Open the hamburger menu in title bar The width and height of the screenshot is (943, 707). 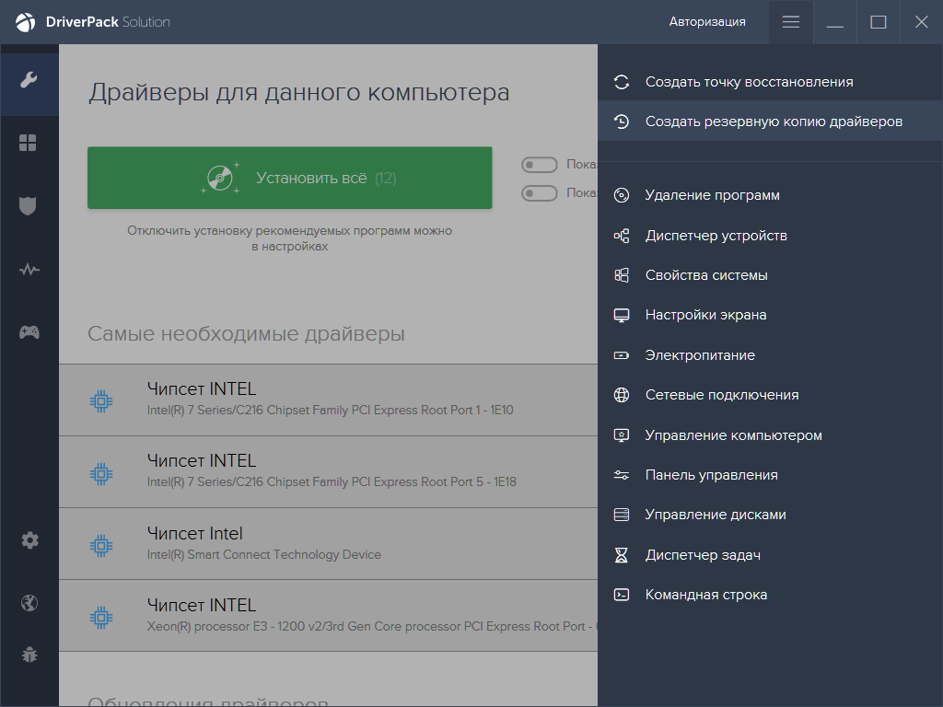click(790, 21)
